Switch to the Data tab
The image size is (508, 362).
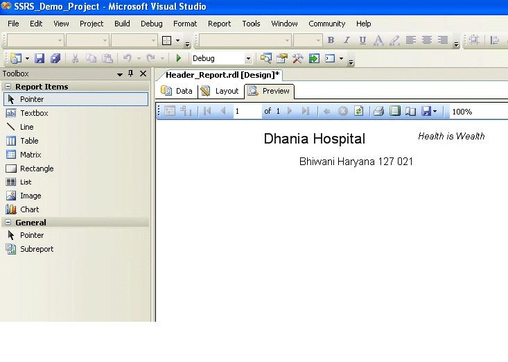click(x=177, y=91)
